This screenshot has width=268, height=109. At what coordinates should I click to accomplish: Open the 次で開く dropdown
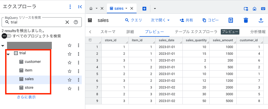160,20
